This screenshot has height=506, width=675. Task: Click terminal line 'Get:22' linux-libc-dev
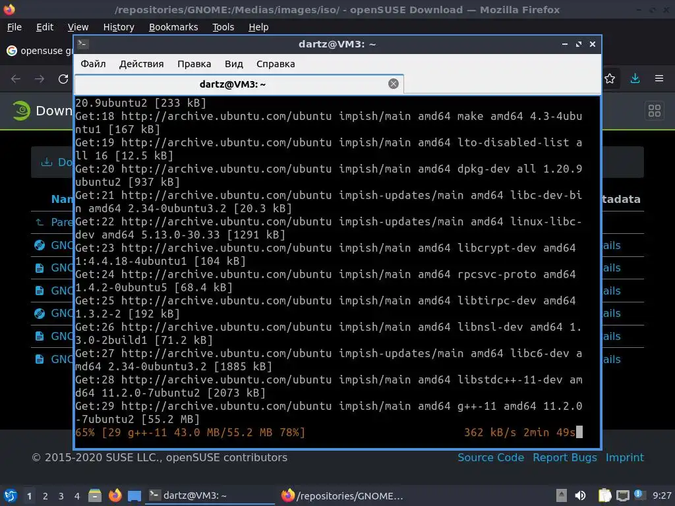pyautogui.click(x=328, y=228)
